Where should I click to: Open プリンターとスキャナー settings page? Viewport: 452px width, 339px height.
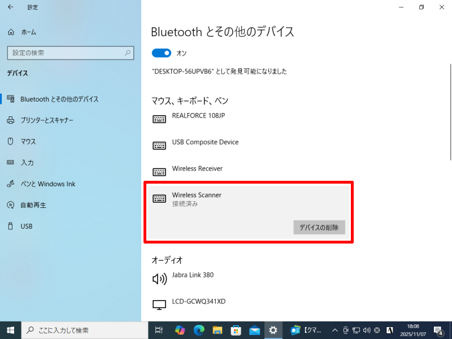[x=47, y=120]
